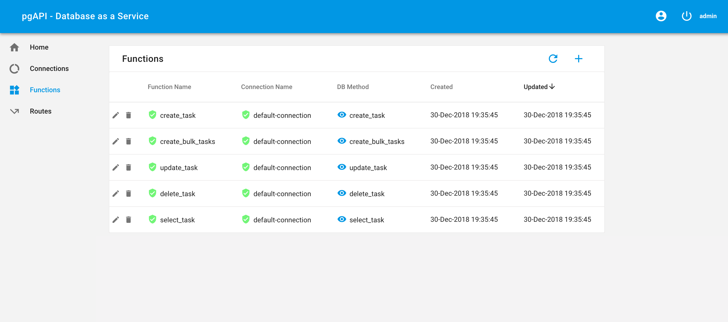Open the update_task function name
The width and height of the screenshot is (728, 322).
pyautogui.click(x=179, y=168)
